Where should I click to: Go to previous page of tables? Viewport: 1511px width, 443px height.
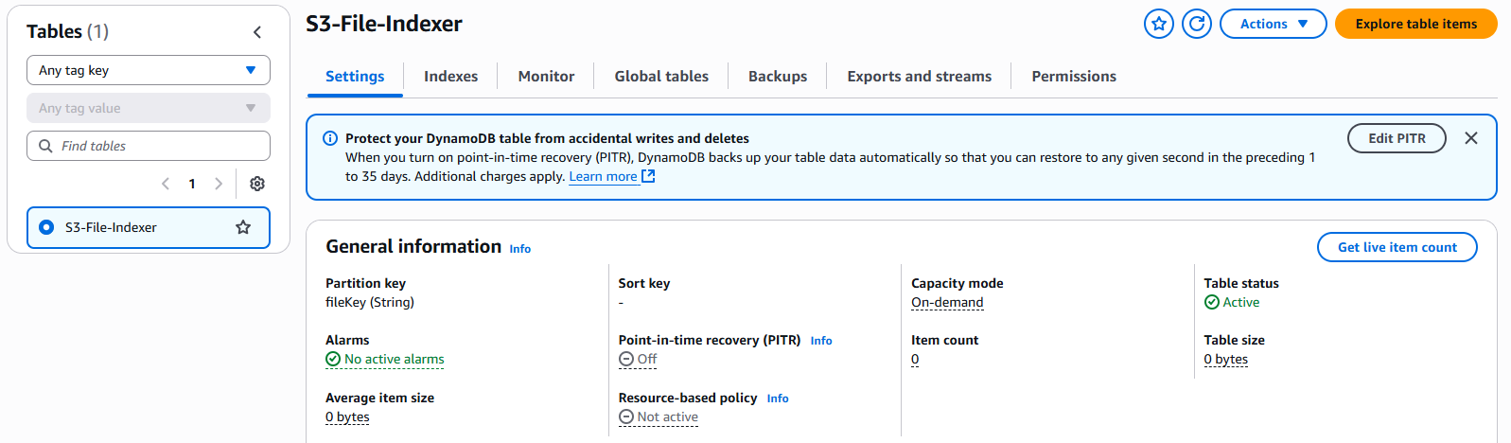point(166,184)
